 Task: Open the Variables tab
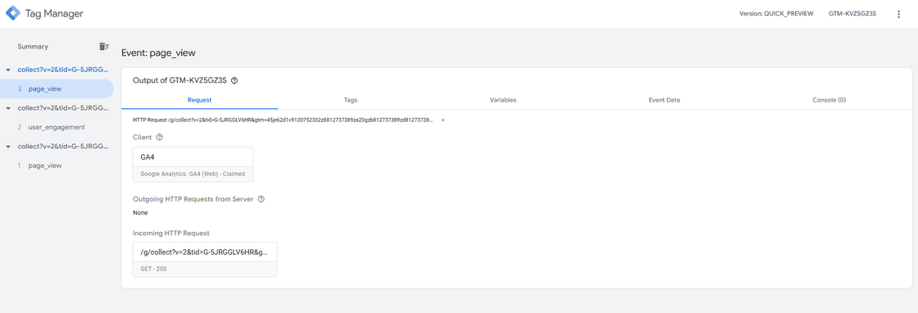[x=503, y=100]
